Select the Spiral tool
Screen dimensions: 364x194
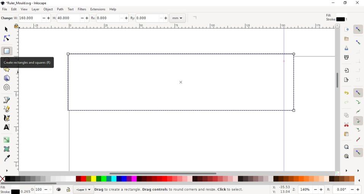click(6, 87)
